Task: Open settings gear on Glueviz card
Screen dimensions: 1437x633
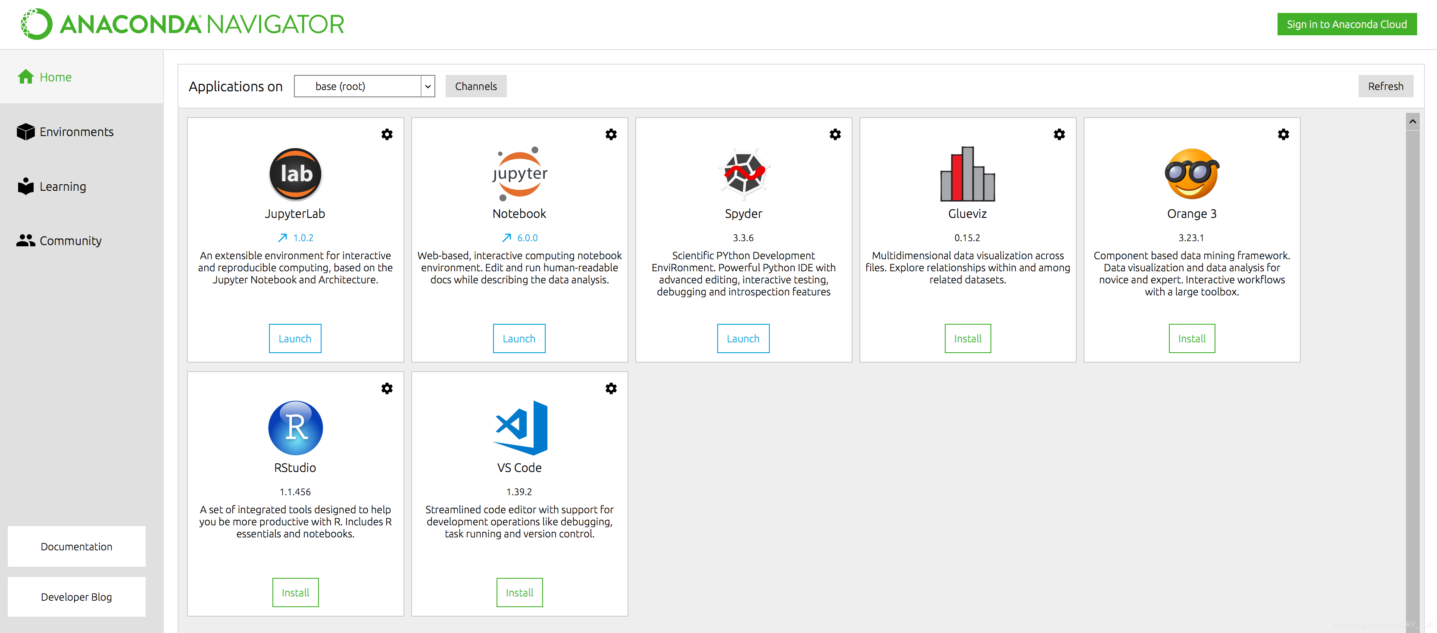Action: tap(1059, 134)
